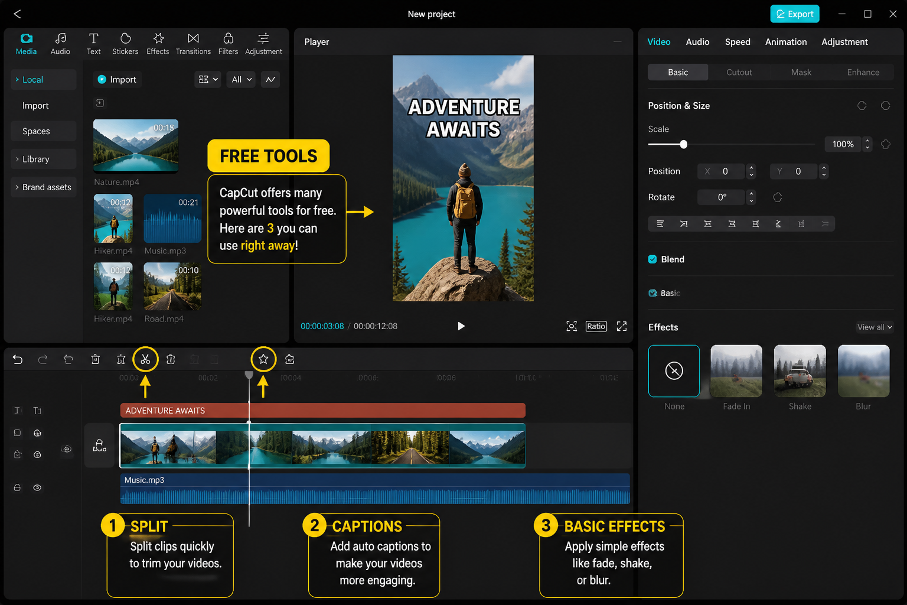Increment the Scale percentage stepper
Viewport: 907px width, 605px height.
point(867,141)
